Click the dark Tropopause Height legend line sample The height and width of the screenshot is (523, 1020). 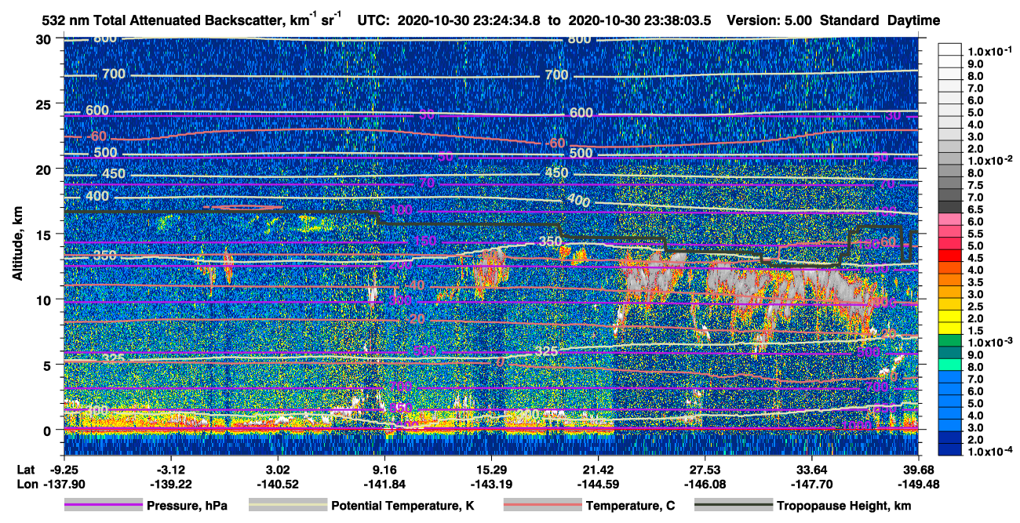(x=733, y=506)
